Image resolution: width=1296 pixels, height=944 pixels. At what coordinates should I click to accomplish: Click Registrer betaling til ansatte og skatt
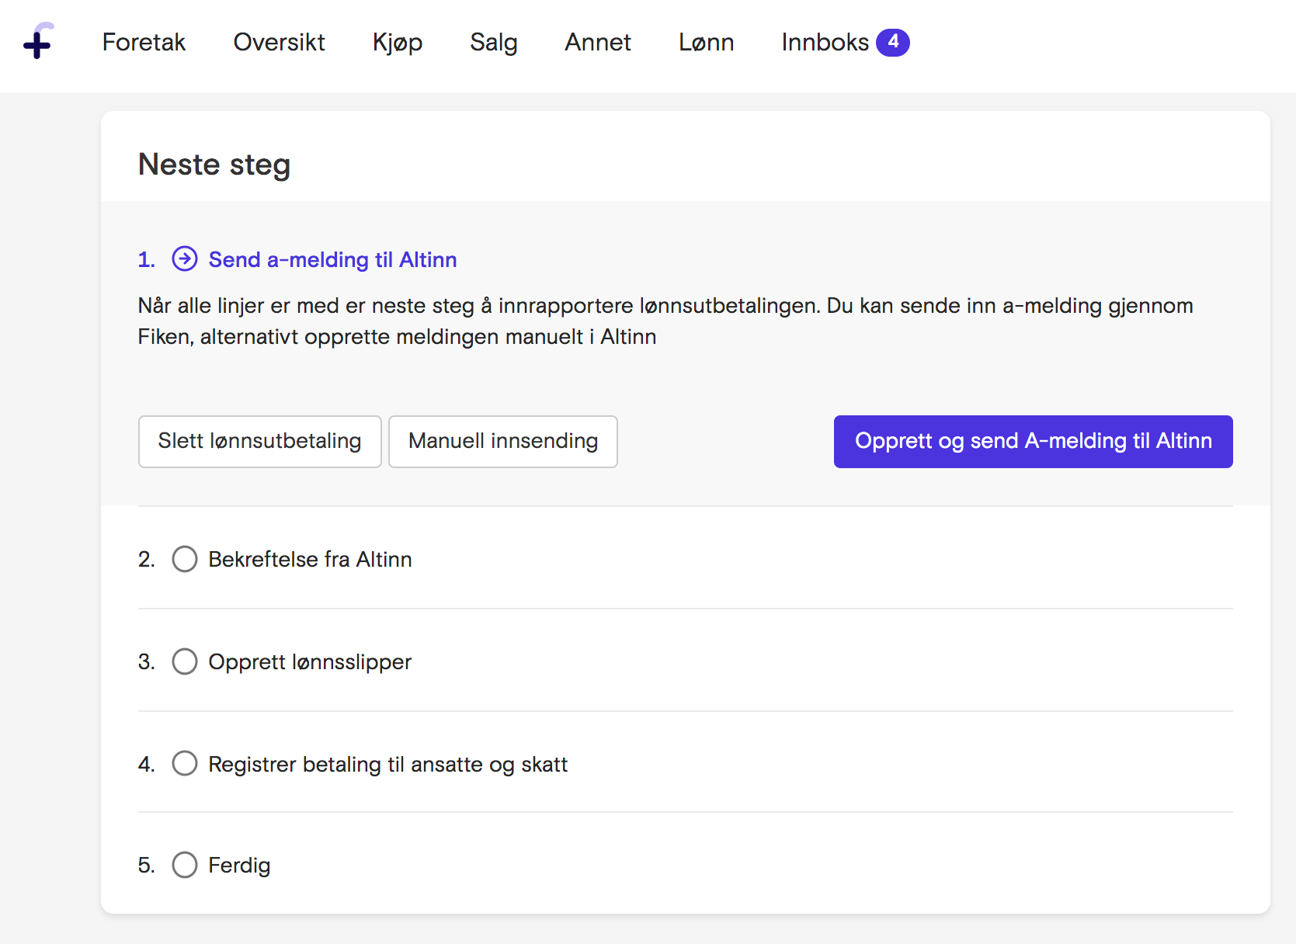point(388,765)
